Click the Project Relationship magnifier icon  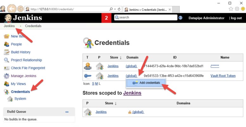tap(7, 60)
